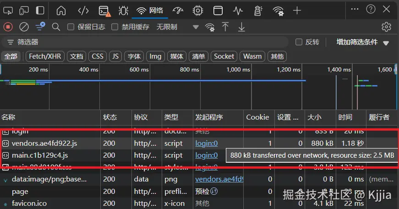Sort by 状态 column header
The image size is (399, 209).
(116, 117)
